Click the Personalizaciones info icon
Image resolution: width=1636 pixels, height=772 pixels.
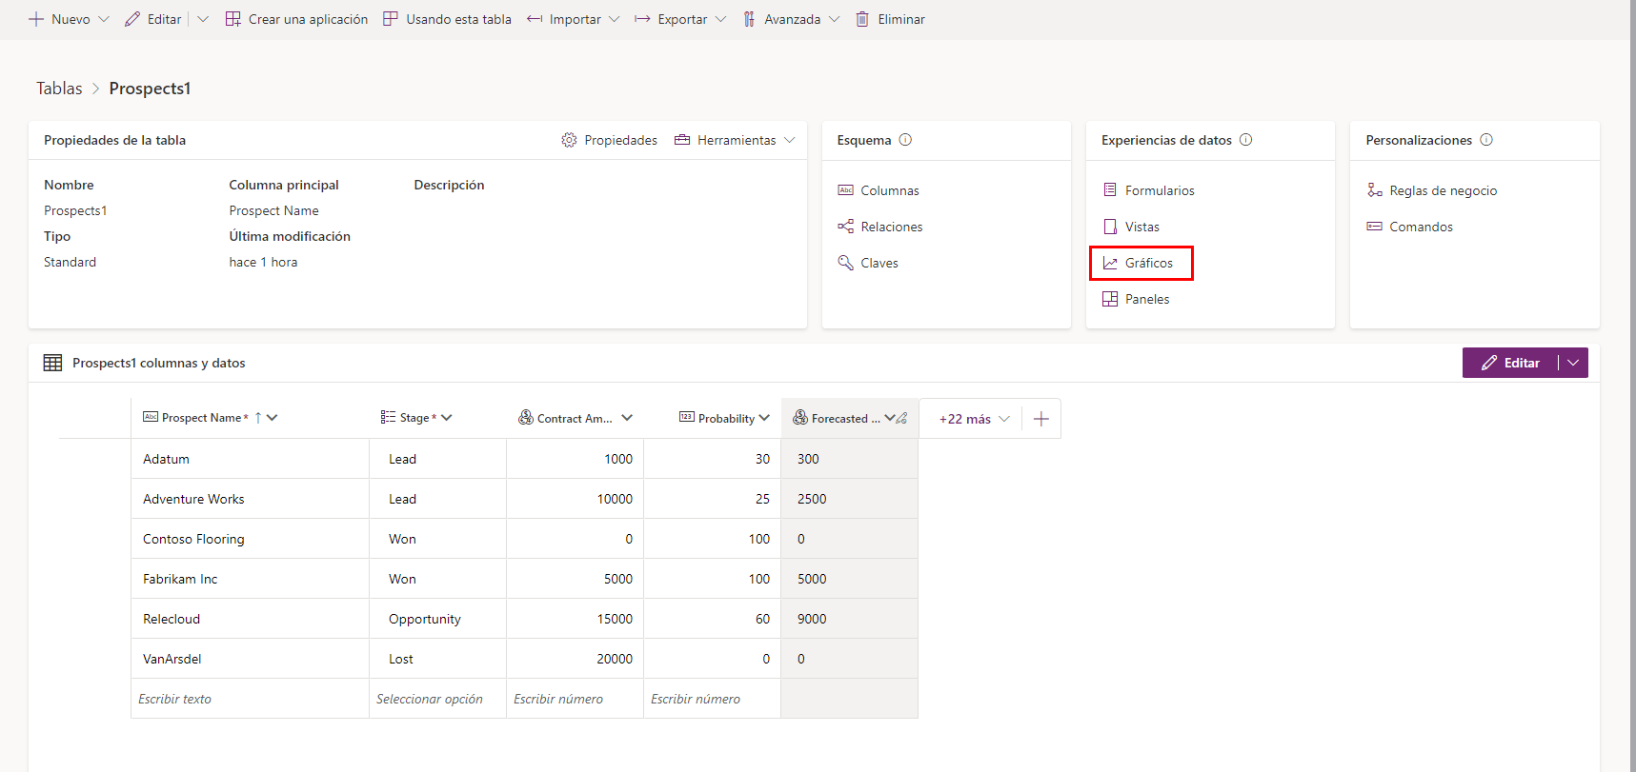(x=1486, y=140)
